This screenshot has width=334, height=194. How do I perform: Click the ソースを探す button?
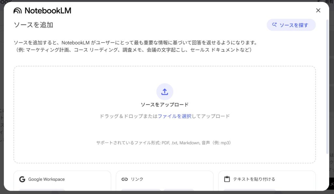[291, 25]
